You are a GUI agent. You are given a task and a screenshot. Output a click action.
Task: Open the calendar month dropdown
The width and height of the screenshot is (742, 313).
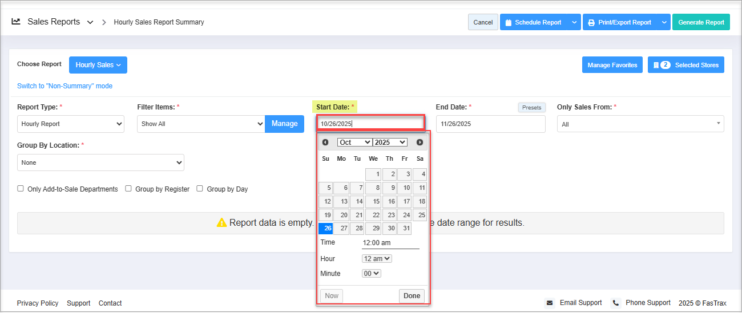click(354, 143)
